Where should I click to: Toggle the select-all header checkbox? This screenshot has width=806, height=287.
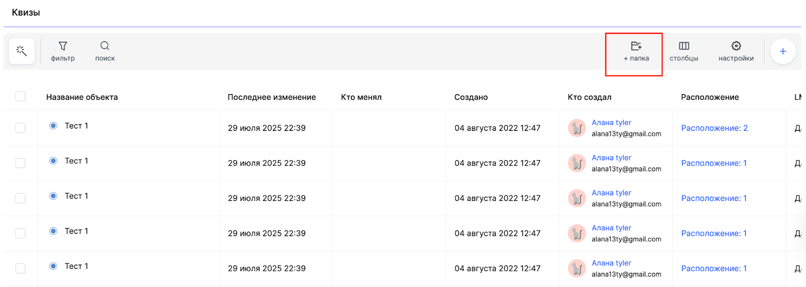coord(21,96)
